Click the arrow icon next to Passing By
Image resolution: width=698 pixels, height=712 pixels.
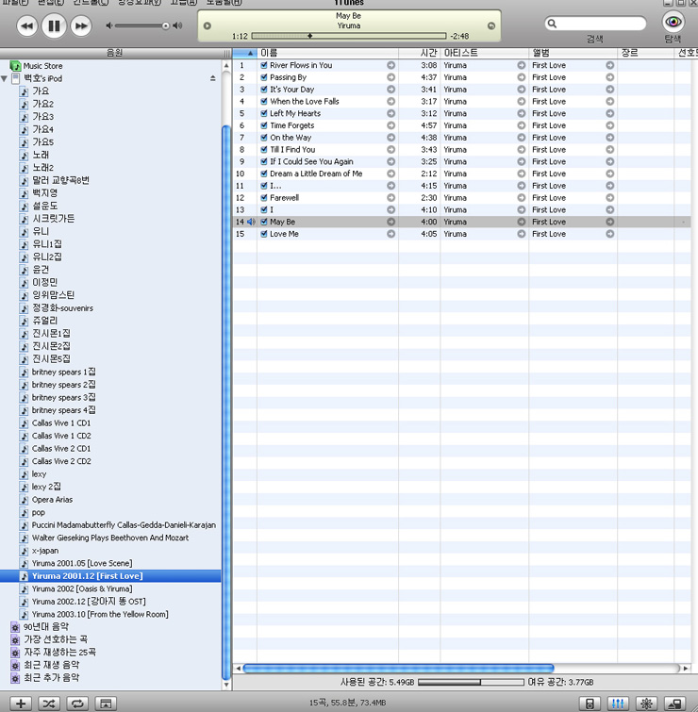coord(391,77)
